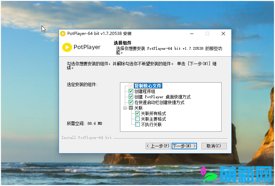Viewport: 275px width, 186px height.
Task: Select the 关联主要格式 row label
Action: pyautogui.click(x=154, y=119)
